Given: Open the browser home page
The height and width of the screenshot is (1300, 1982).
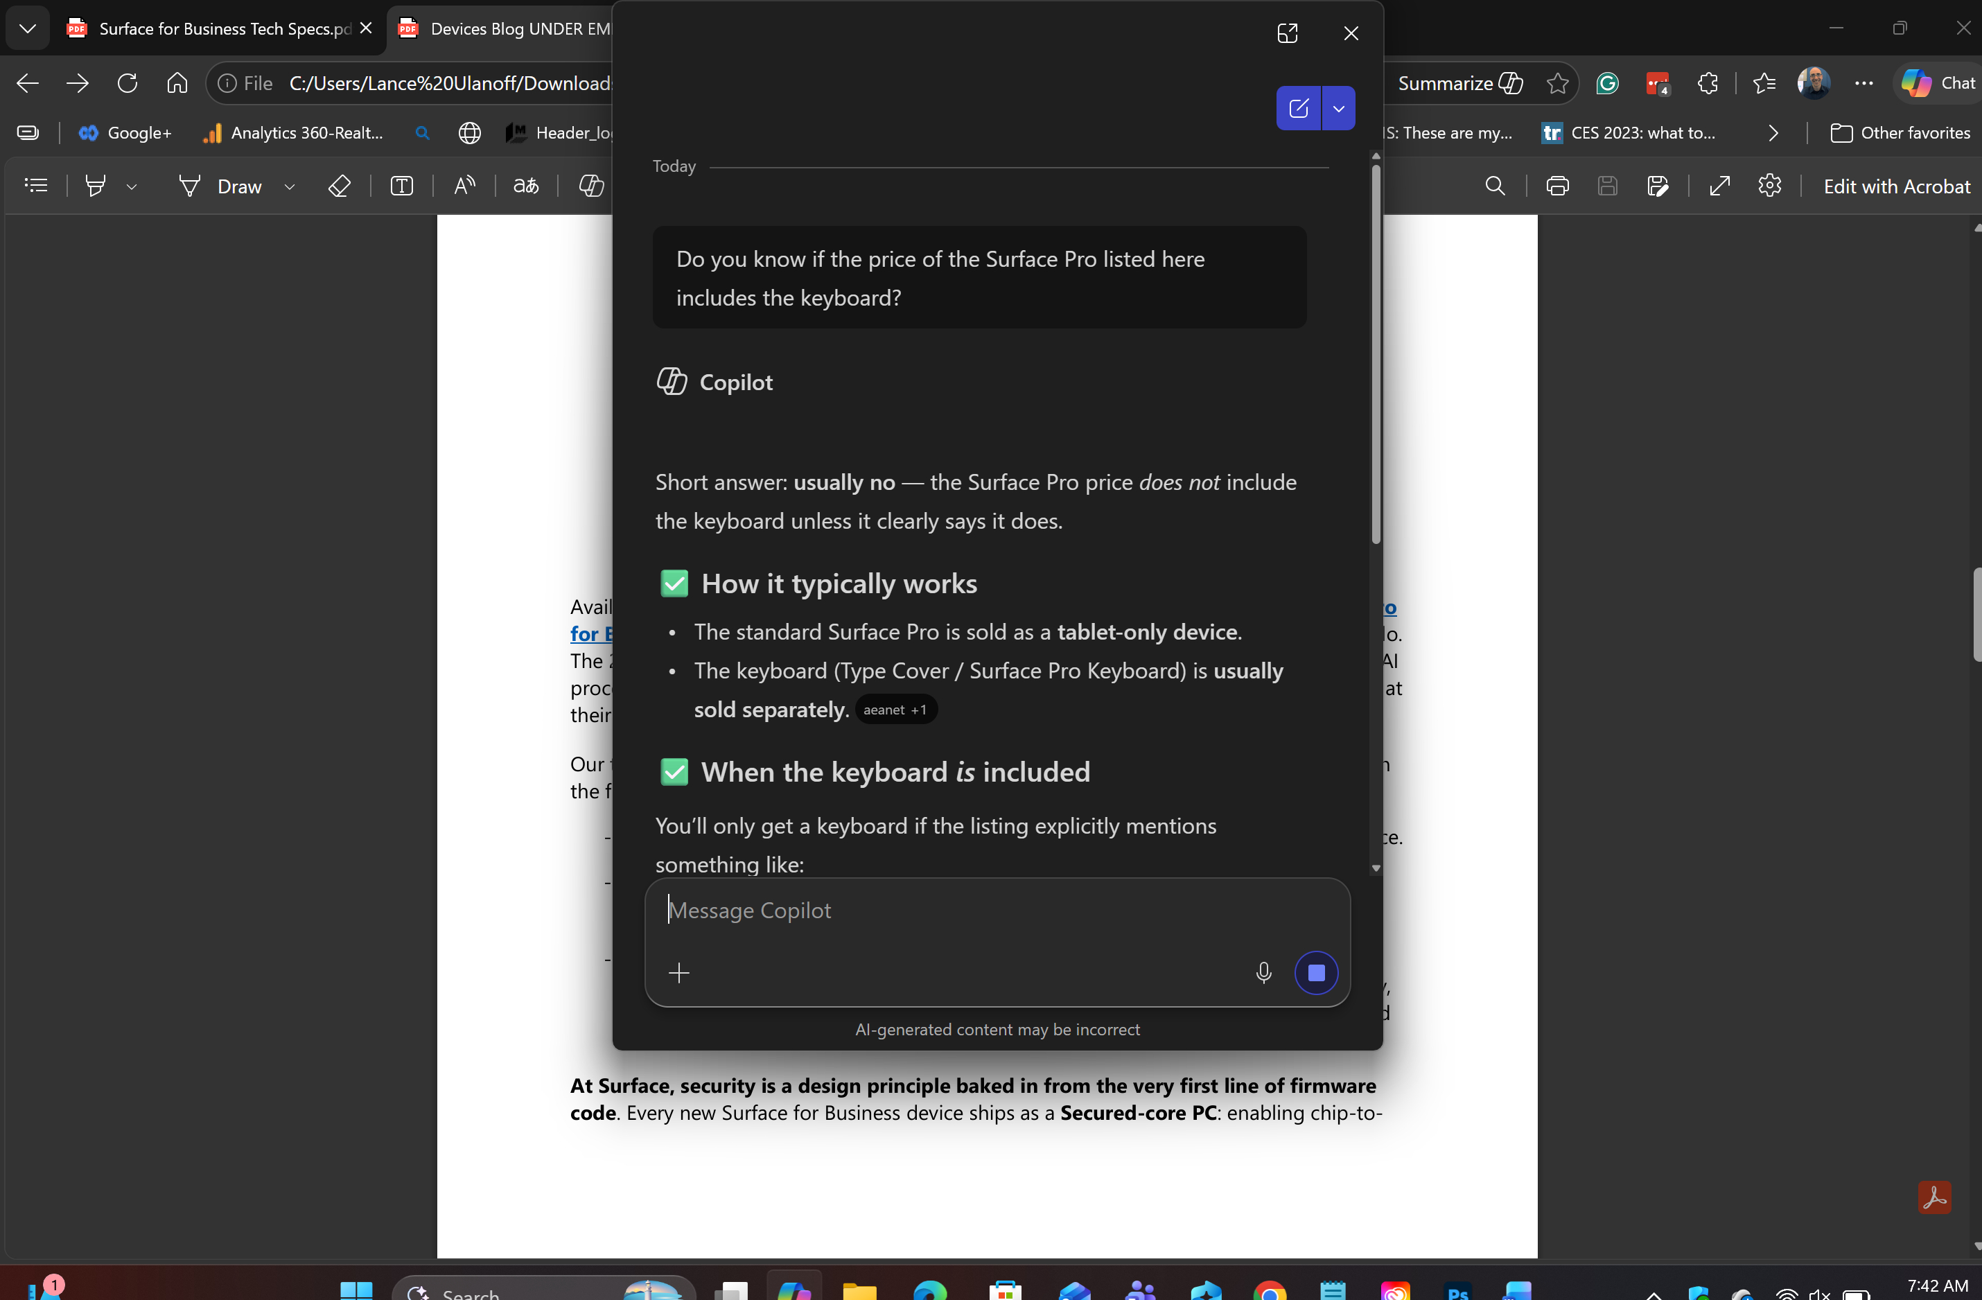Looking at the screenshot, I should [177, 83].
